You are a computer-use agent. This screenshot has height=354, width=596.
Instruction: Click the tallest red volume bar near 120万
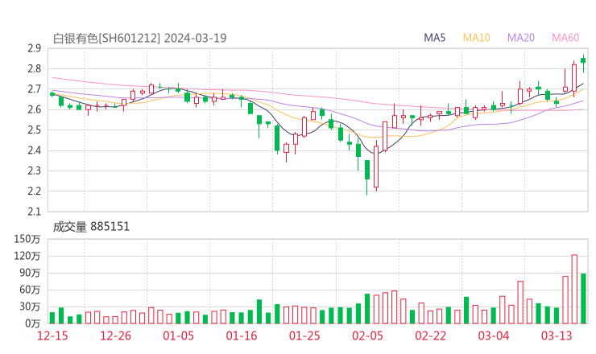574,289
